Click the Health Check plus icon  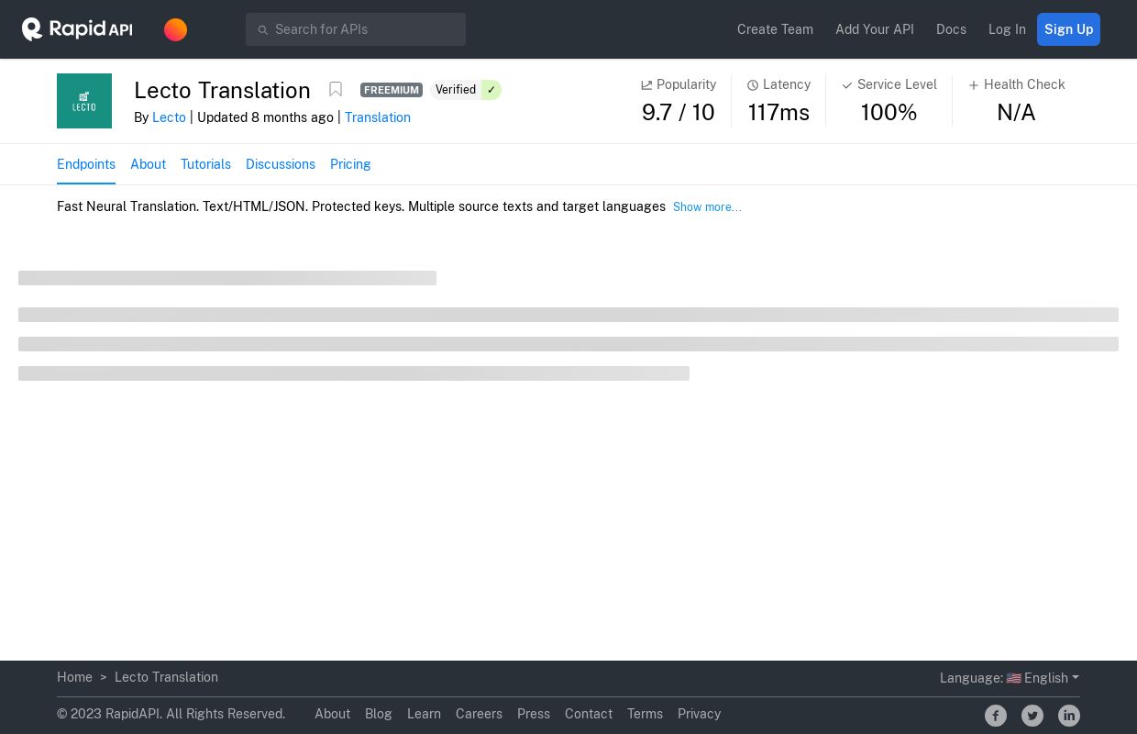(974, 85)
